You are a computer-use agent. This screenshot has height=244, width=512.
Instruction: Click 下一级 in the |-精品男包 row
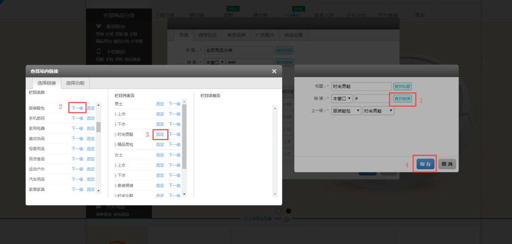[174, 145]
